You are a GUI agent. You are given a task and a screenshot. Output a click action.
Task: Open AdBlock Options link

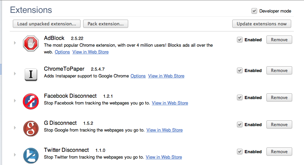(x=62, y=52)
